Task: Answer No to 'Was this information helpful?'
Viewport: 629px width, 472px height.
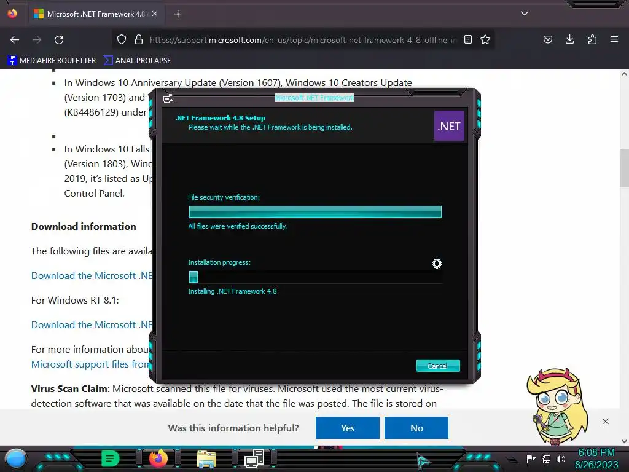Action: coord(416,428)
